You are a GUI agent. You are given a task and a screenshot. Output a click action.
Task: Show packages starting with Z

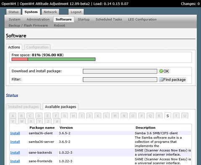[x=48, y=121]
